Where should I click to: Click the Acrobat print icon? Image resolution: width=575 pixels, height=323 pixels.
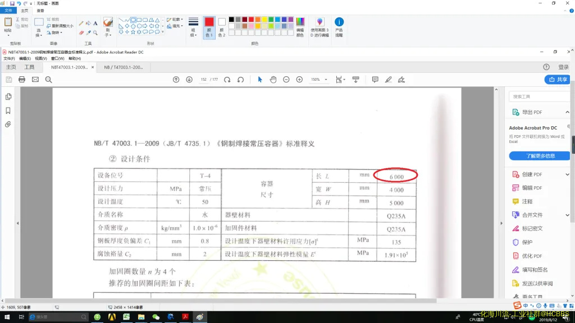22,80
